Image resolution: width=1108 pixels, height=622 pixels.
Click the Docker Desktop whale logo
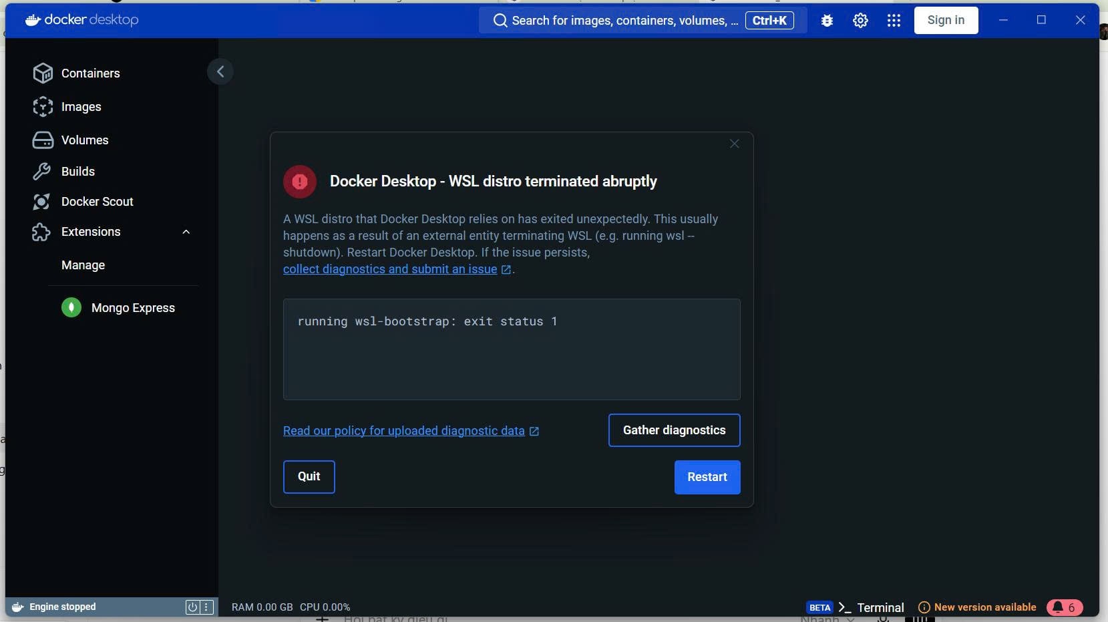33,20
